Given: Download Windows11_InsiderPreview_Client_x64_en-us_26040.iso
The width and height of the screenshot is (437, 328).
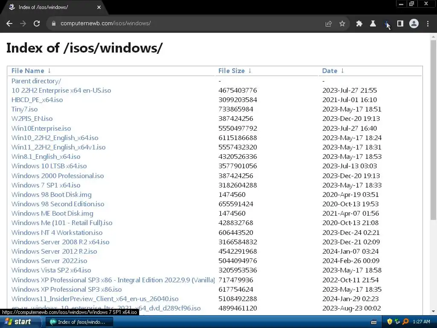Looking at the screenshot, I should click(95, 299).
